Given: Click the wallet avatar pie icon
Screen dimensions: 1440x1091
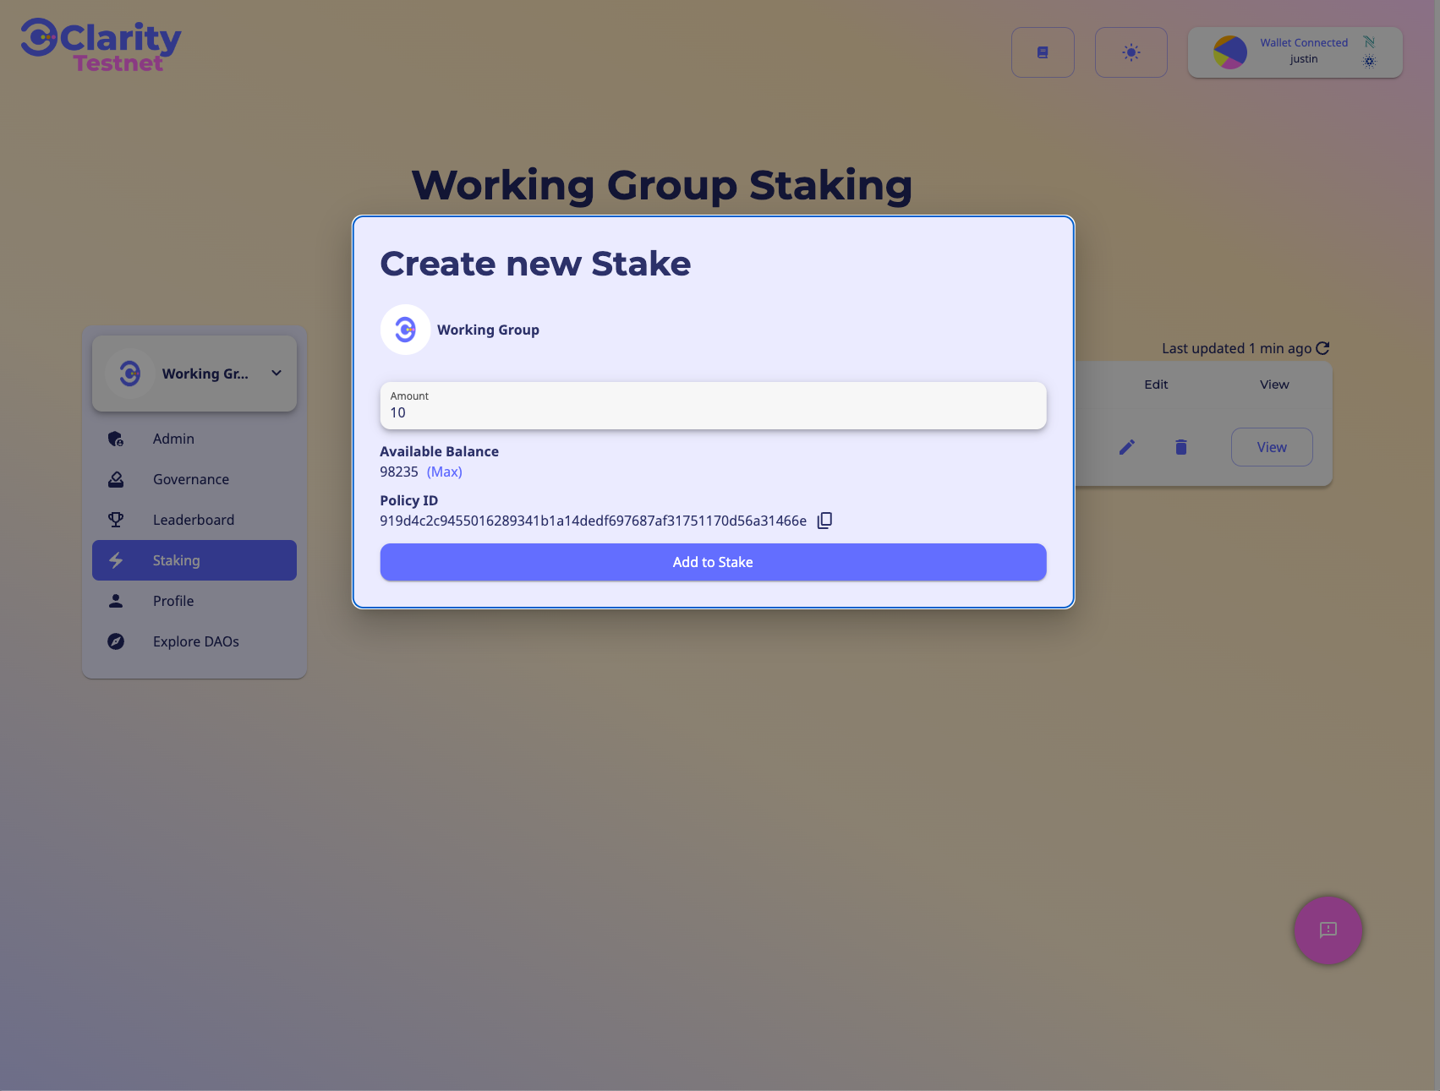Looking at the screenshot, I should 1229,52.
